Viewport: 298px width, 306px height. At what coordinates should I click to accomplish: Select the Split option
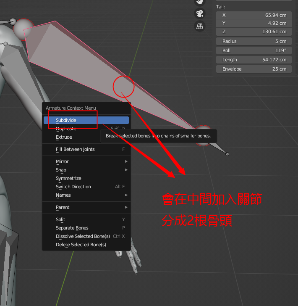[60, 219]
